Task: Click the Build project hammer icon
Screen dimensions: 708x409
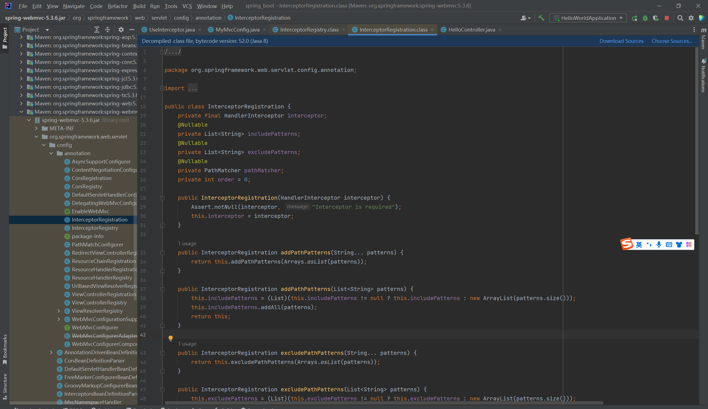Action: click(x=541, y=18)
